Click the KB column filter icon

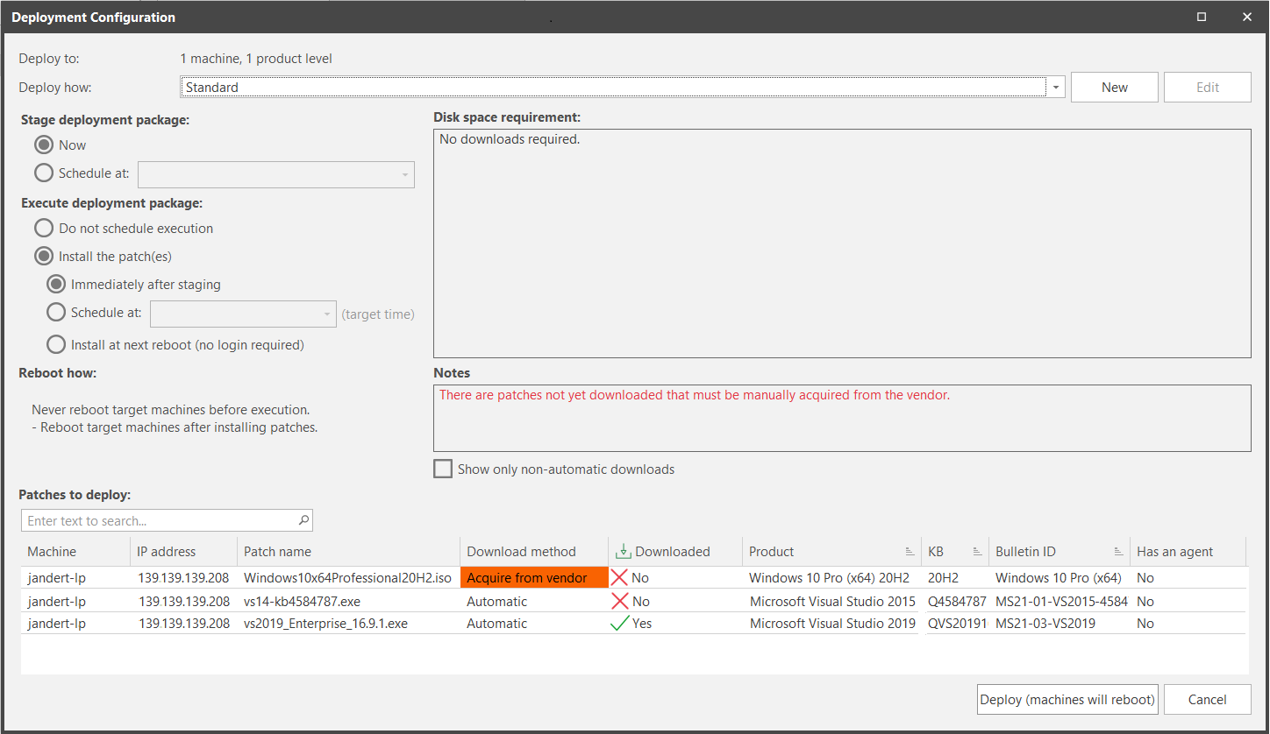977,552
